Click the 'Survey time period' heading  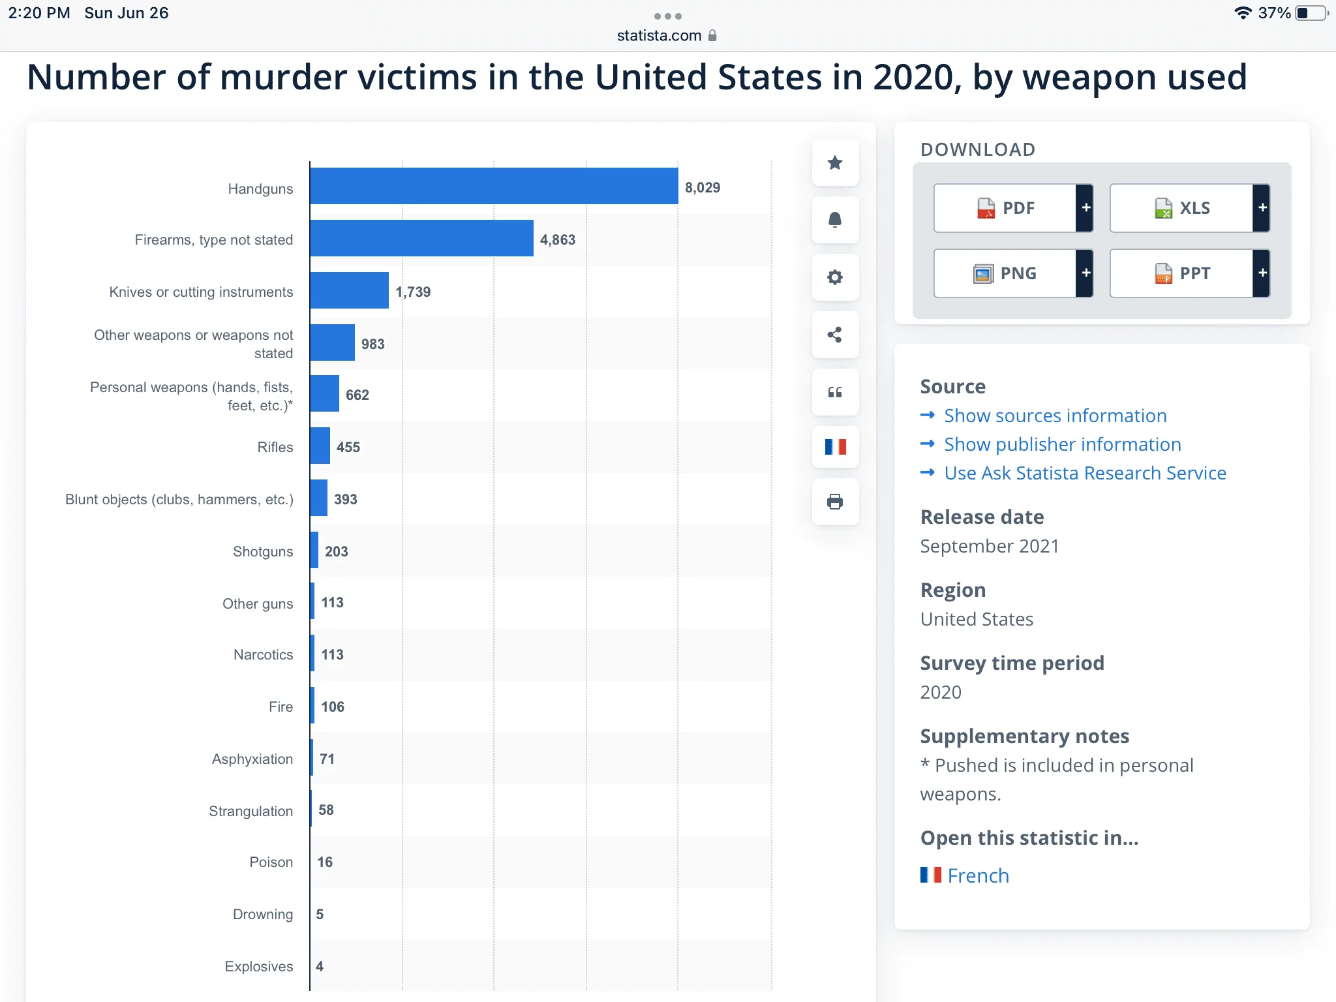pyautogui.click(x=1012, y=663)
